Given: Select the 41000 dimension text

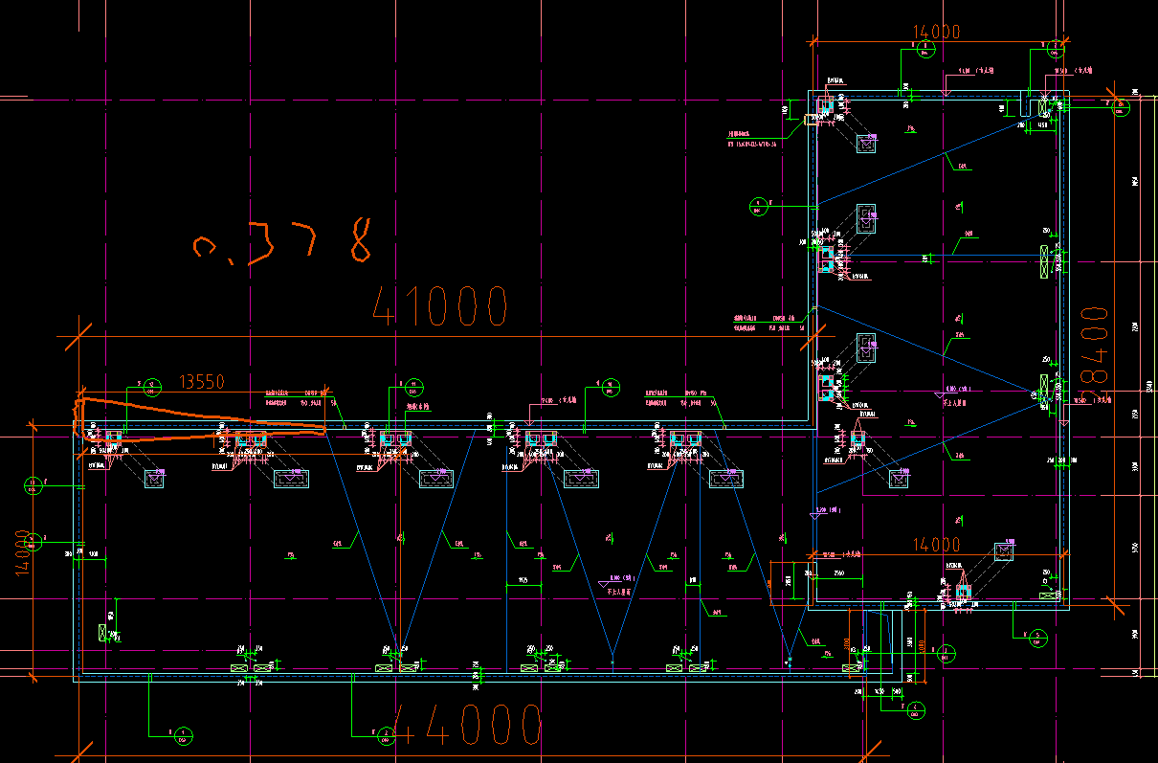Looking at the screenshot, I should click(x=440, y=306).
